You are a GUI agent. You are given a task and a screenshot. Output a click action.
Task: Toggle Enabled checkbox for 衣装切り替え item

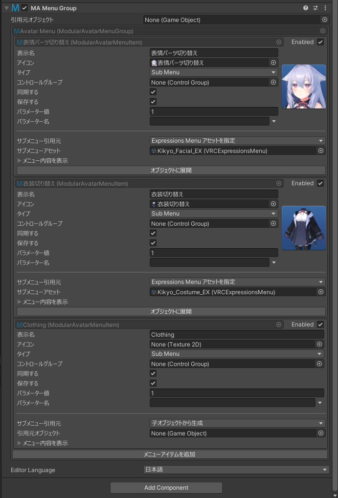pyautogui.click(x=320, y=183)
